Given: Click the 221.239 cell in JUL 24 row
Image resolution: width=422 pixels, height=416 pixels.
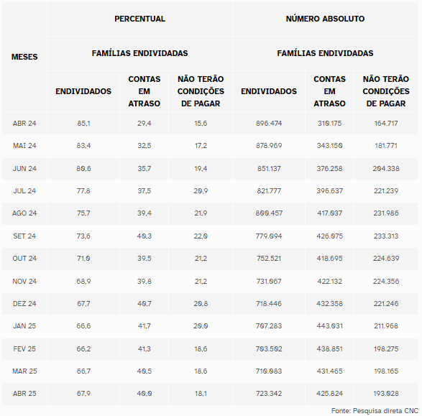Looking at the screenshot, I should tap(386, 191).
